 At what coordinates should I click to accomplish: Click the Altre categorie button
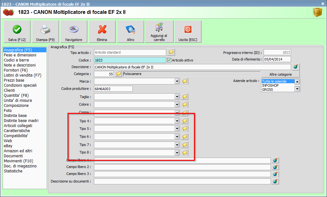(281, 74)
